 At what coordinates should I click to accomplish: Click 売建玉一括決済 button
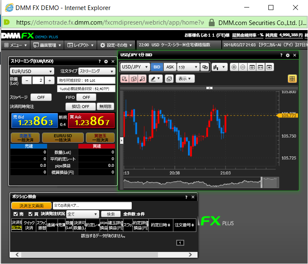(x=25, y=138)
